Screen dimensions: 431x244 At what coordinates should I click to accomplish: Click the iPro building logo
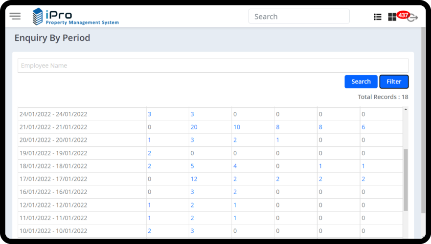[38, 17]
